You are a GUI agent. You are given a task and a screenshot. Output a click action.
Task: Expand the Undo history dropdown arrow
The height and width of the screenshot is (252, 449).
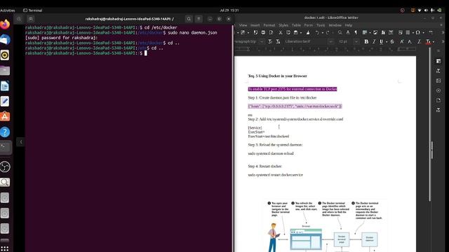pyautogui.click(x=323, y=33)
